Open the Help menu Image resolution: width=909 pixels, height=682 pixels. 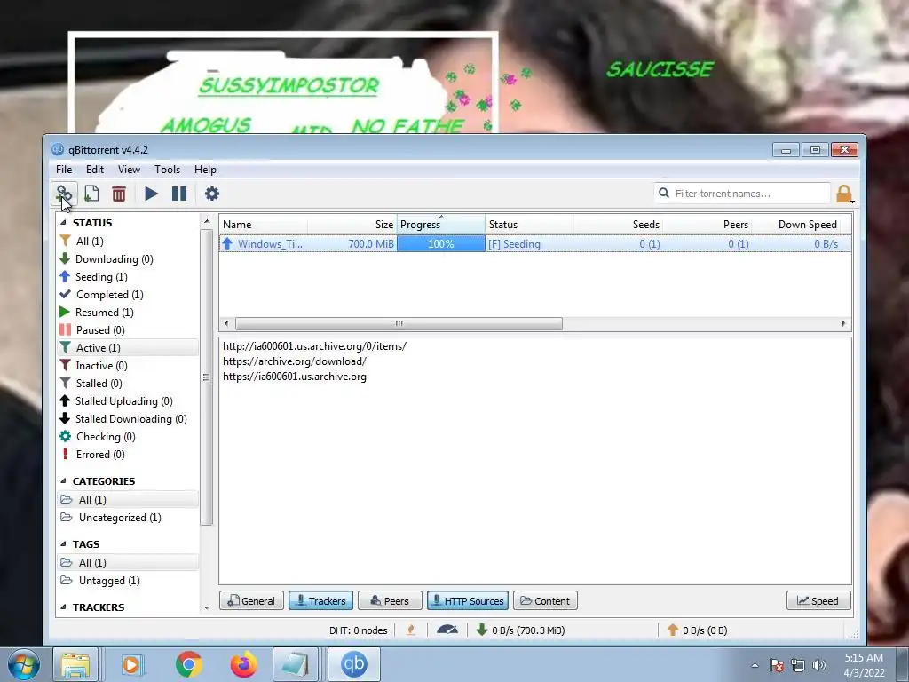click(x=205, y=170)
